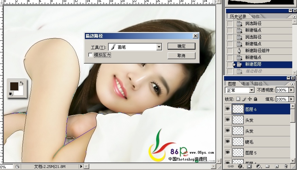Hide the 图层 6 layer

[x=227, y=109]
